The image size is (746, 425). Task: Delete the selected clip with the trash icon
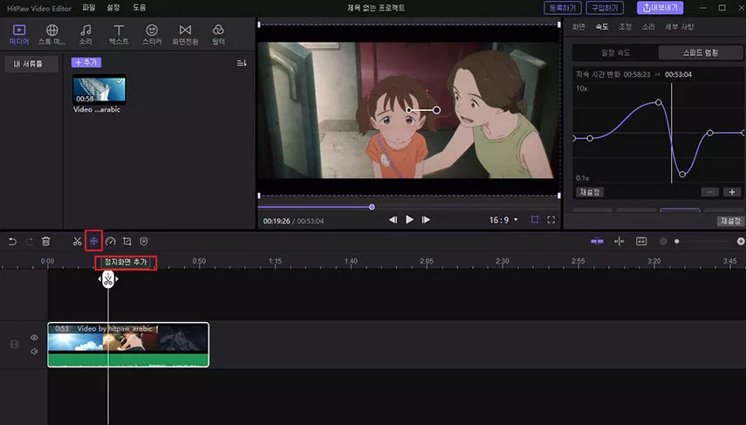point(45,242)
